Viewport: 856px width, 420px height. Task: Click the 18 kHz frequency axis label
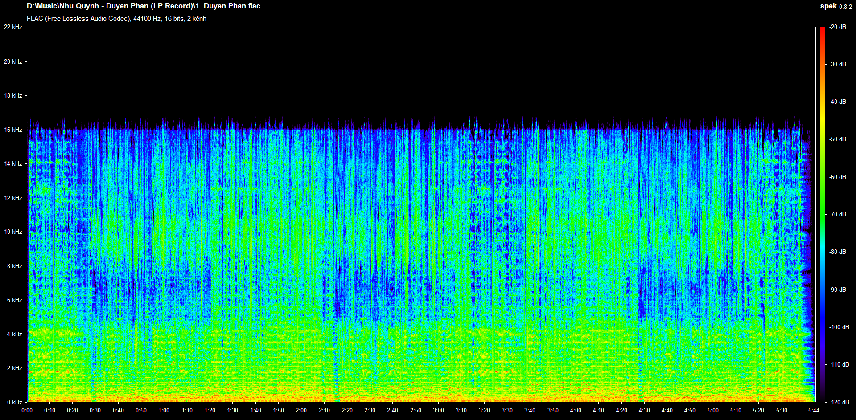click(13, 95)
